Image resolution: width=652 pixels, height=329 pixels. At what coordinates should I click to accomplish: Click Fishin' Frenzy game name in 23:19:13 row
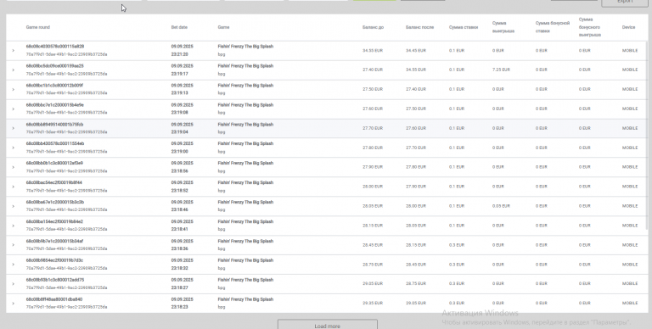pyautogui.click(x=245, y=86)
